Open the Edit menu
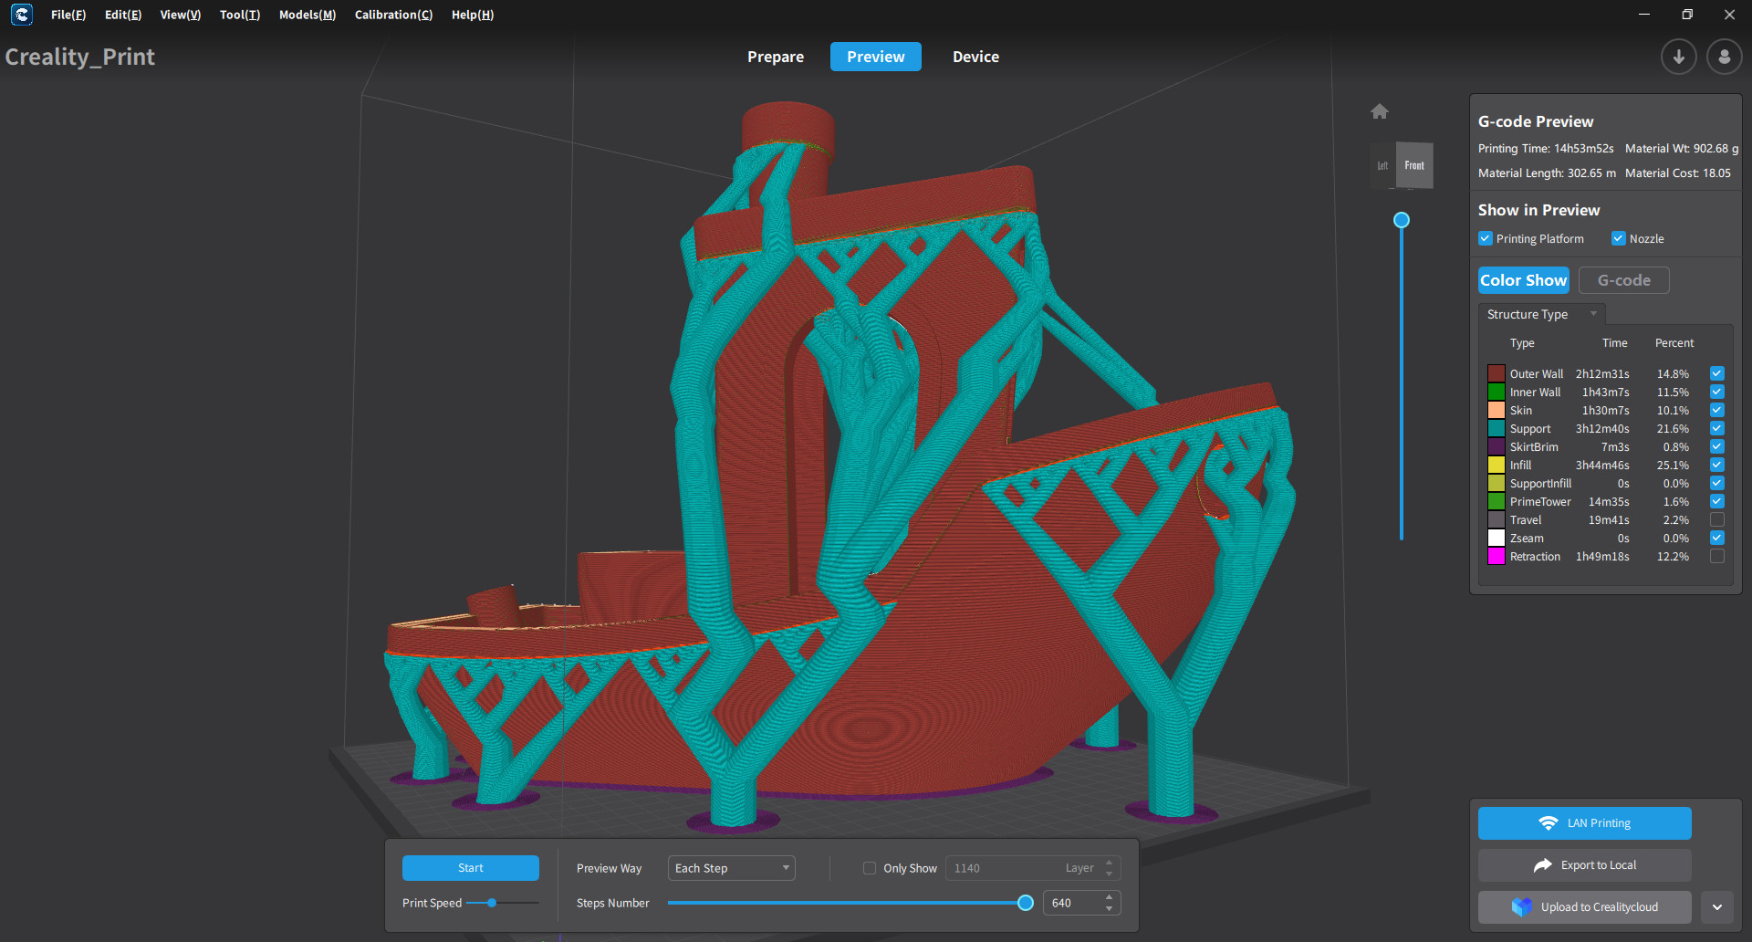Viewport: 1752px width, 942px height. click(x=123, y=15)
